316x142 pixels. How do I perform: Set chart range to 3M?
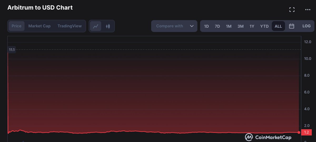click(240, 26)
